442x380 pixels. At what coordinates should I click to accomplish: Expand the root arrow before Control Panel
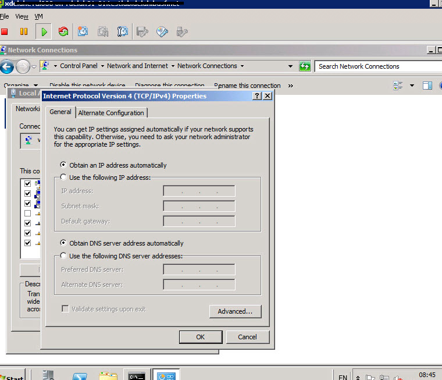tap(55, 66)
